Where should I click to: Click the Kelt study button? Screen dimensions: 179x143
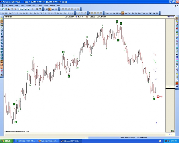[x=157, y=13]
